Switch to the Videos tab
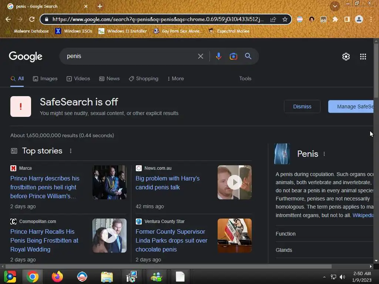Screen dimensions: 379x284 click(x=78, y=79)
